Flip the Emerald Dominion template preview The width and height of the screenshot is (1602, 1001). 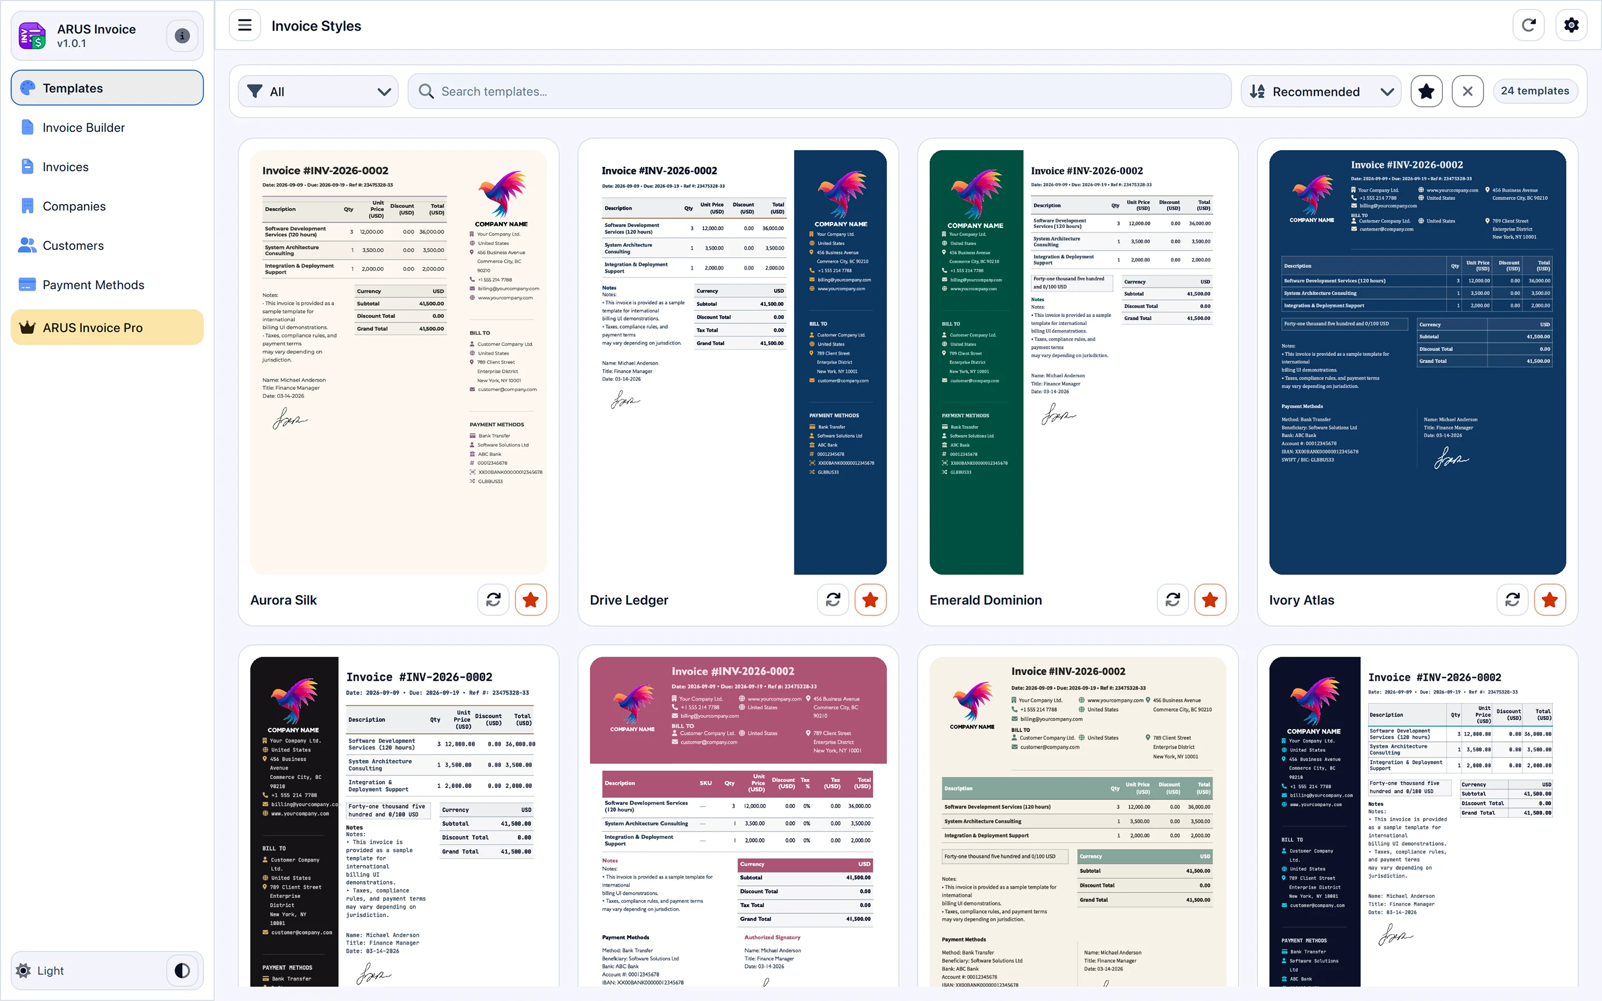[1173, 600]
